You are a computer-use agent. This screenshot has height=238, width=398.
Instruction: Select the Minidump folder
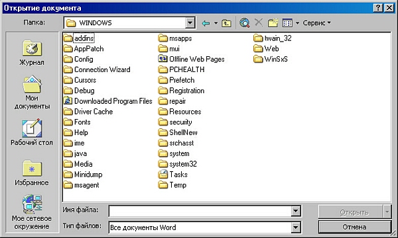tap(83, 175)
